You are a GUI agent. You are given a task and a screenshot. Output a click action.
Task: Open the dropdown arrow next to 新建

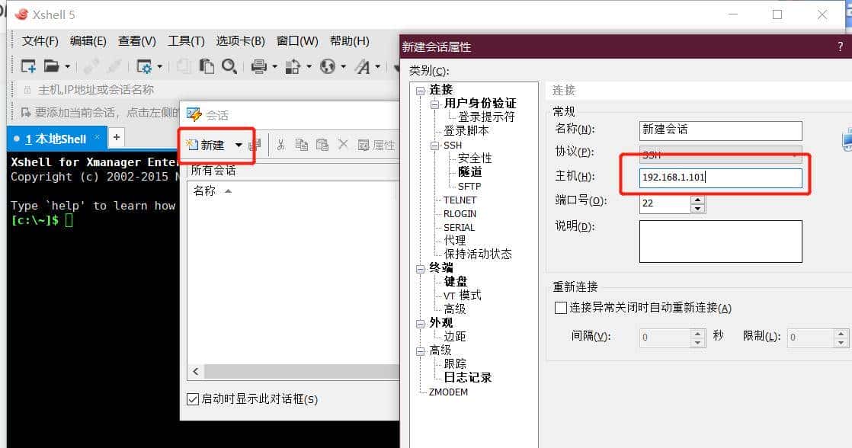pyautogui.click(x=239, y=145)
